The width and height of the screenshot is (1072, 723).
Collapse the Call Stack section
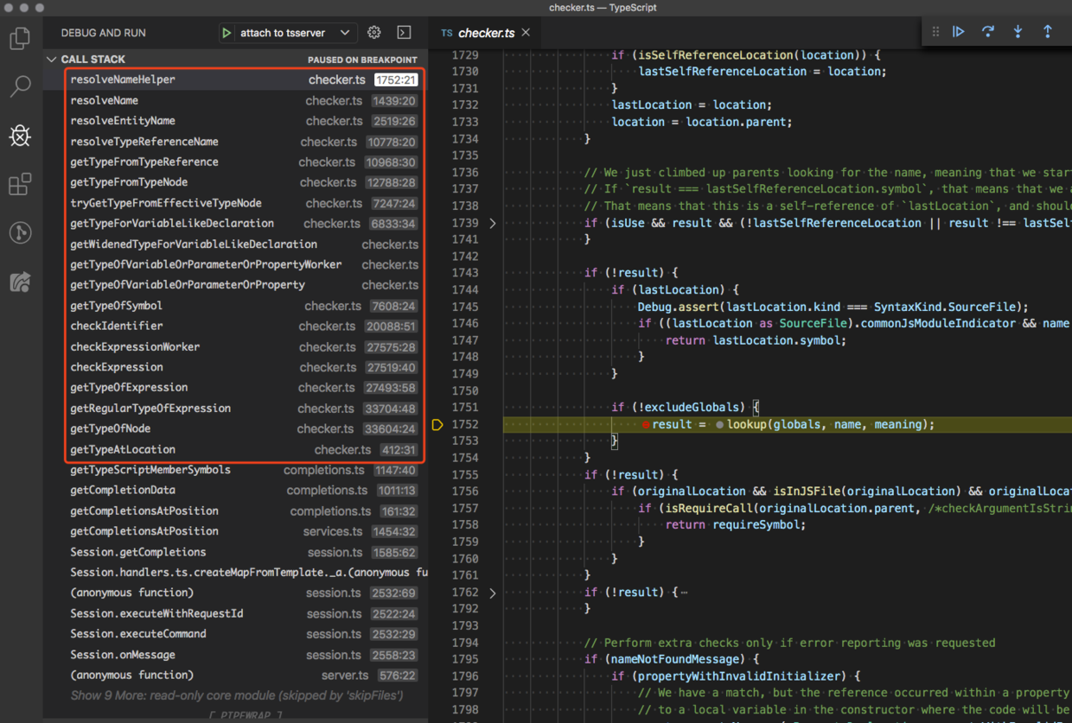pyautogui.click(x=53, y=60)
